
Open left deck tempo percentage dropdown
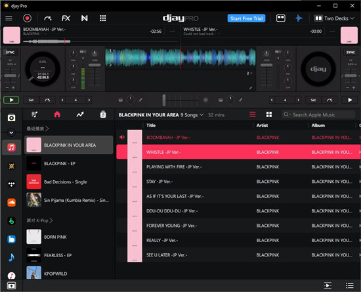12,64
